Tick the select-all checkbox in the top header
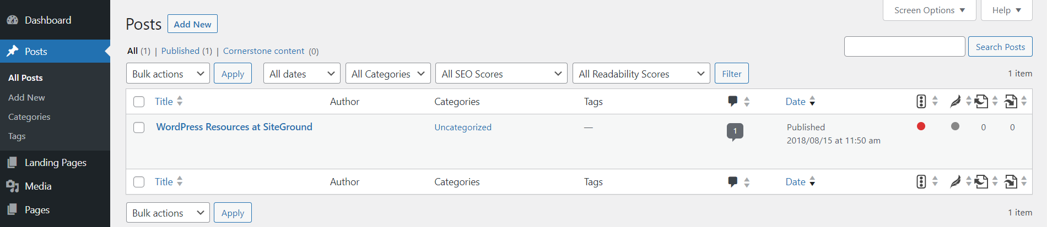 click(x=139, y=102)
